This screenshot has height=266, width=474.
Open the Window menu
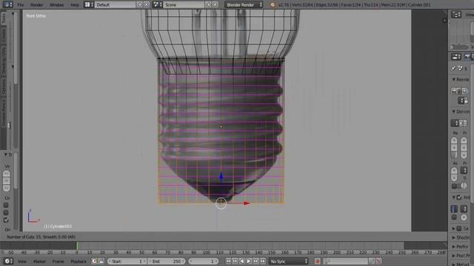point(56,5)
